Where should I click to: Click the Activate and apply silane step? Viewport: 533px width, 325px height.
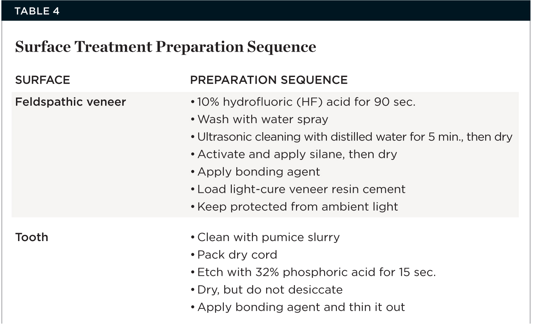click(297, 154)
